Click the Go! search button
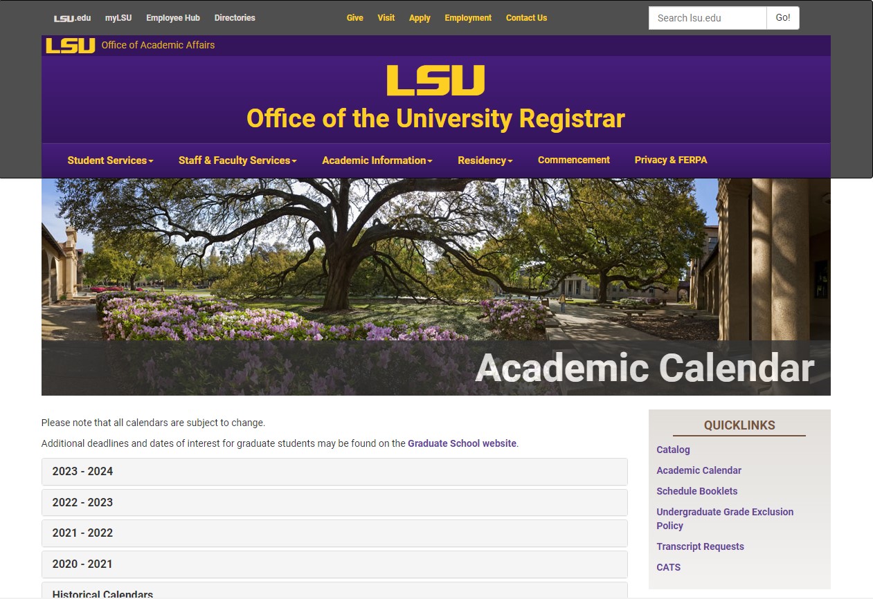Viewport: 873px width, 599px height. pyautogui.click(x=783, y=18)
